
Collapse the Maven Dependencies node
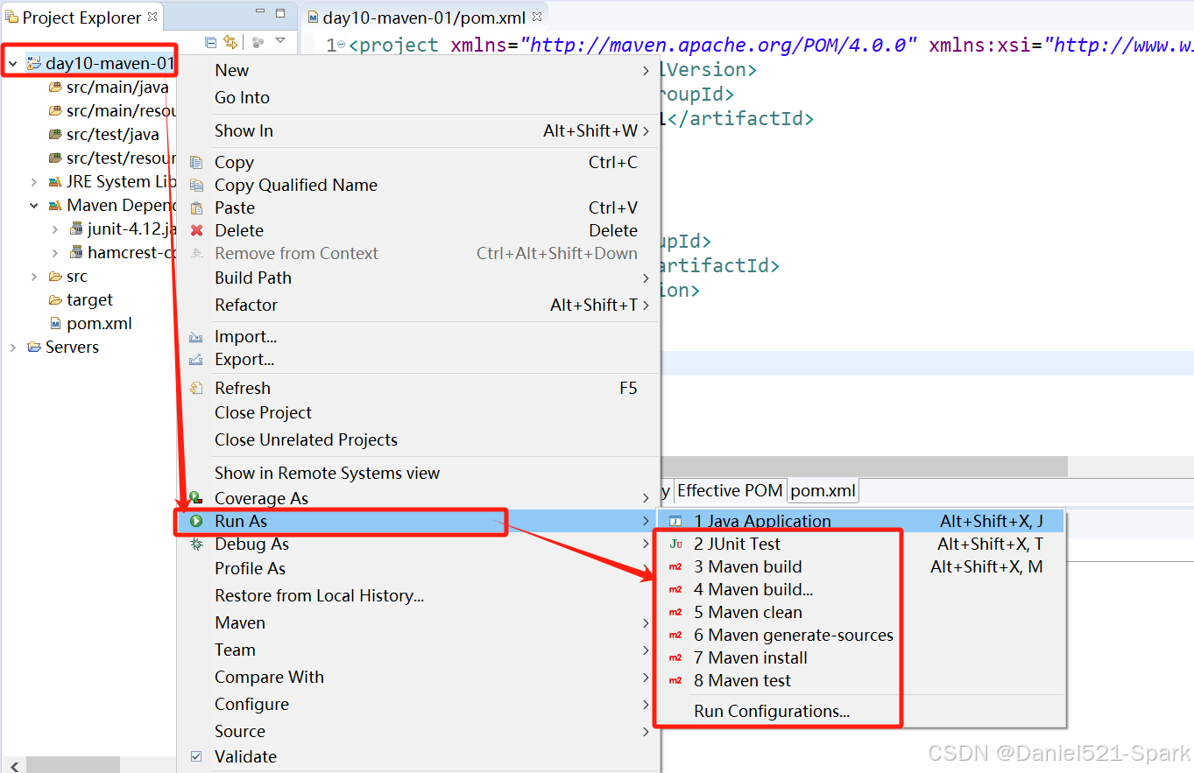point(34,206)
